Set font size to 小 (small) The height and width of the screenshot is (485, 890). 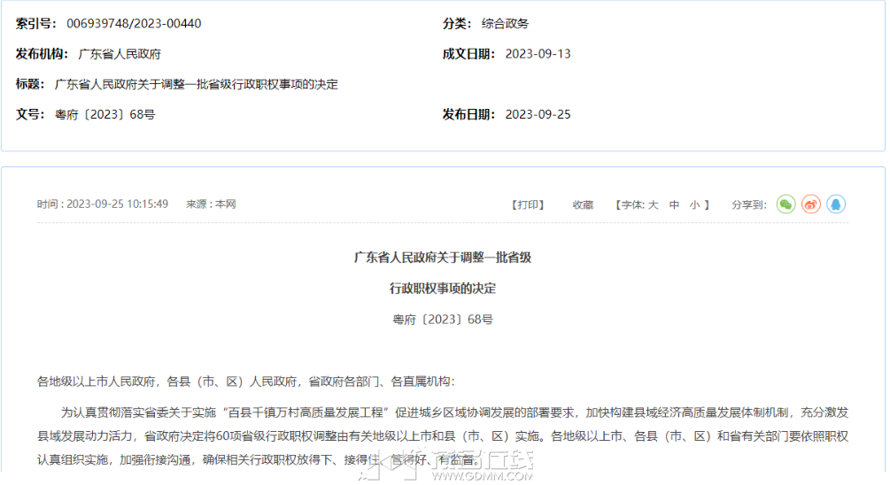pyautogui.click(x=695, y=204)
